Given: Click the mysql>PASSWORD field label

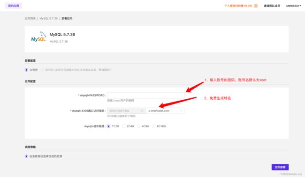Looking at the screenshot, I should click(92, 96).
